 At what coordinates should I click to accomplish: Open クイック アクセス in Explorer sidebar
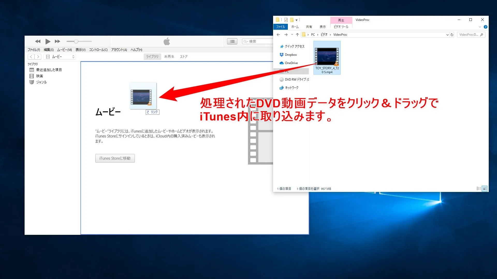click(x=292, y=47)
